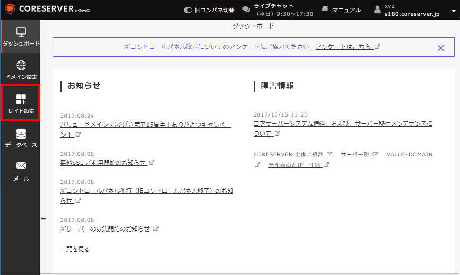
Task: Open メール in the sidebar
Action: coord(21,171)
